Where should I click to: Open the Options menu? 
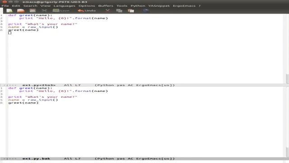87,6
